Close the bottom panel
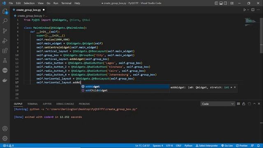Viewport: 263px width, 148px height. (x=259, y=104)
